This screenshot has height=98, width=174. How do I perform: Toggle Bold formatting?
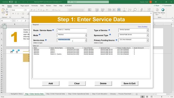point(13,14)
